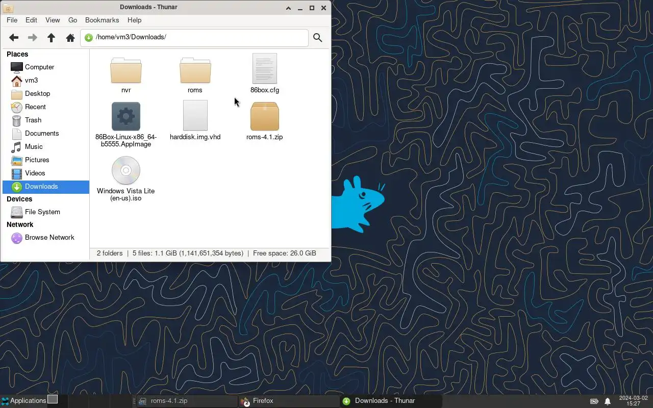Click the 'roms-4.1.zip' file name label
This screenshot has height=408, width=653.
point(264,137)
